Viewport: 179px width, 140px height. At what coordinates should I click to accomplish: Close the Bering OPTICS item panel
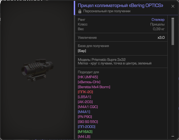[173, 6]
